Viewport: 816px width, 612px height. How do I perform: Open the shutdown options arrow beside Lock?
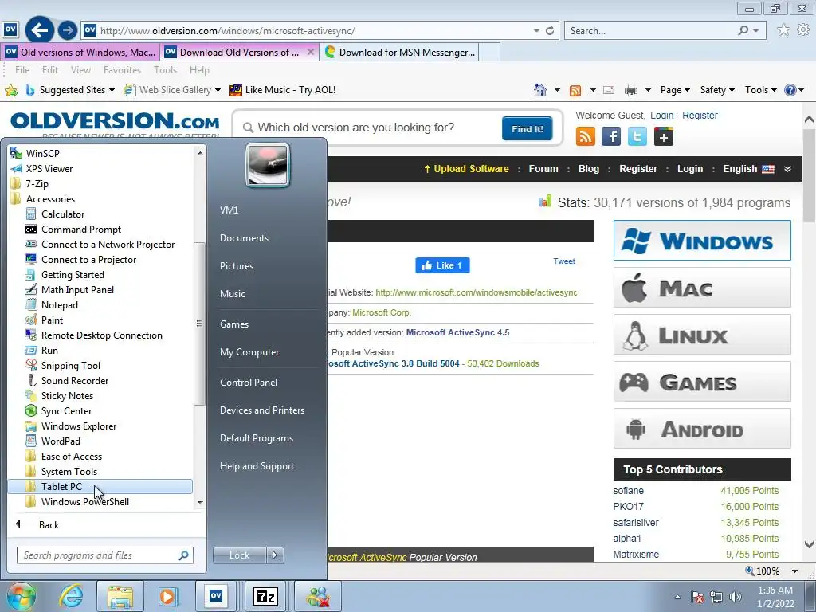coord(275,555)
